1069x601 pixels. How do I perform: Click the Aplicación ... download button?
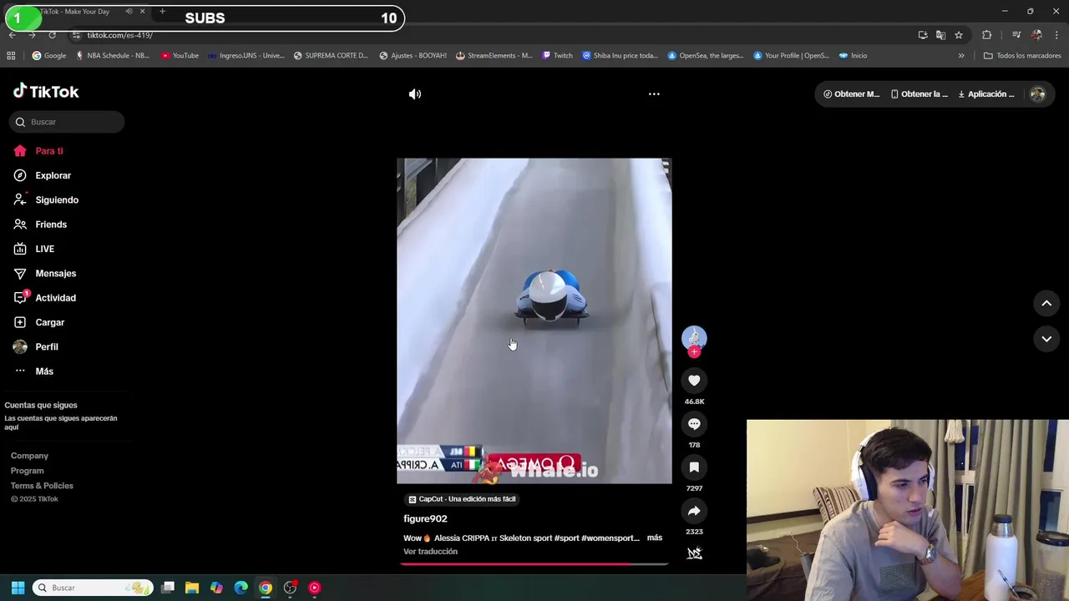click(x=986, y=94)
